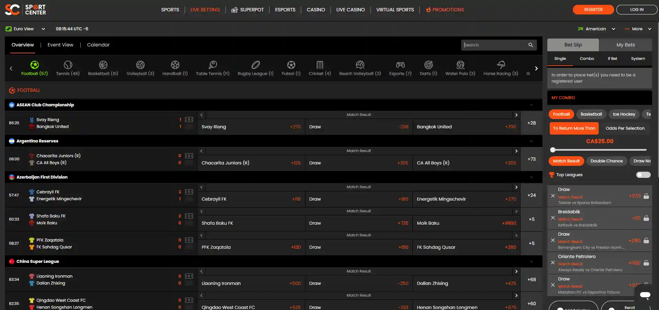The width and height of the screenshot is (659, 310).
Task: Lock the Oriente Petrolero selection
Action: pos(646,263)
